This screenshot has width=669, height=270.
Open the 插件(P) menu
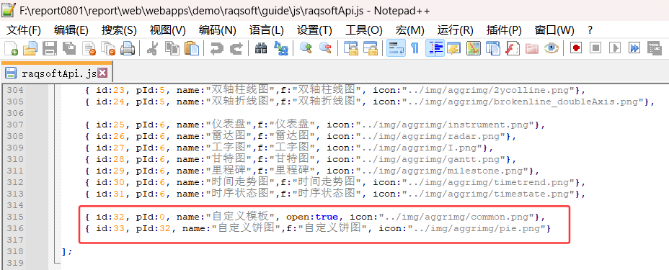[504, 30]
